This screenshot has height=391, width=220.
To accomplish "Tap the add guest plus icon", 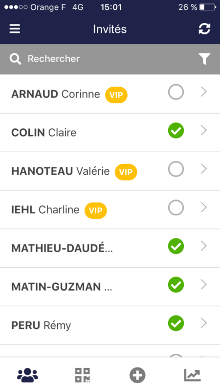I will [137, 375].
